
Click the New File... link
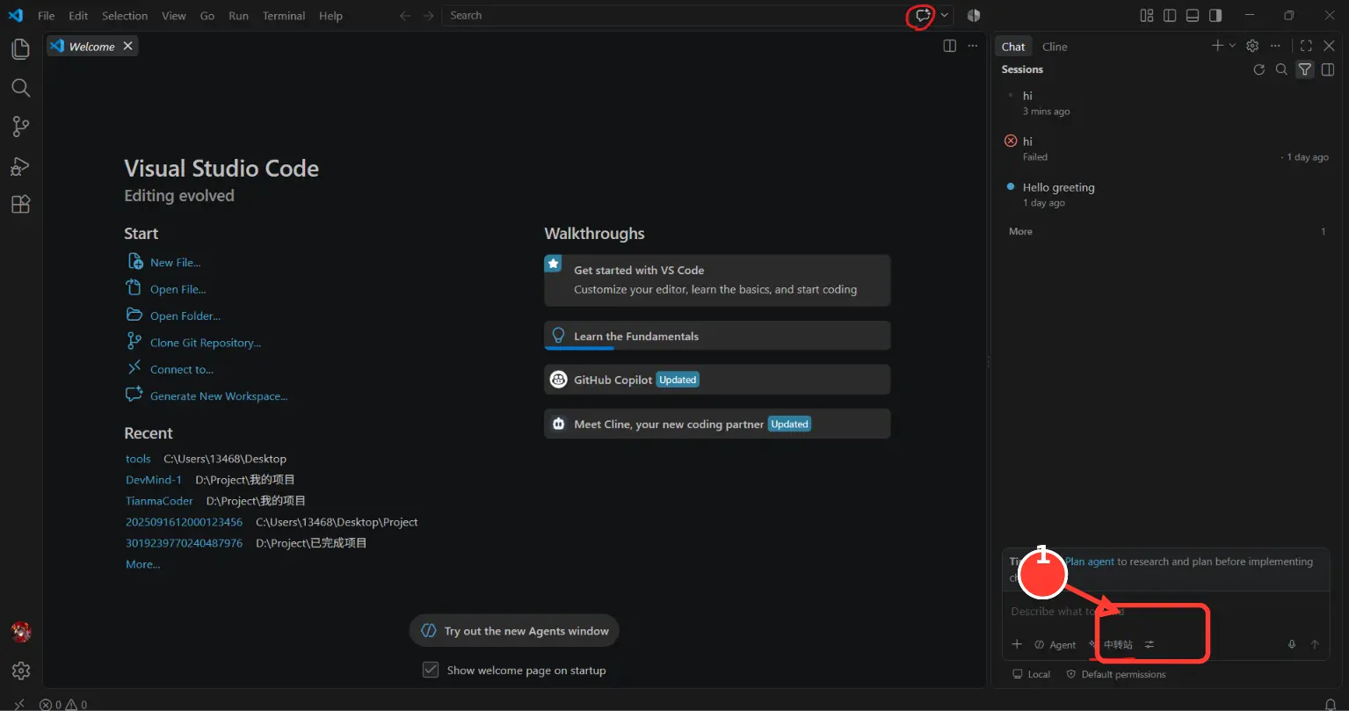(x=175, y=262)
